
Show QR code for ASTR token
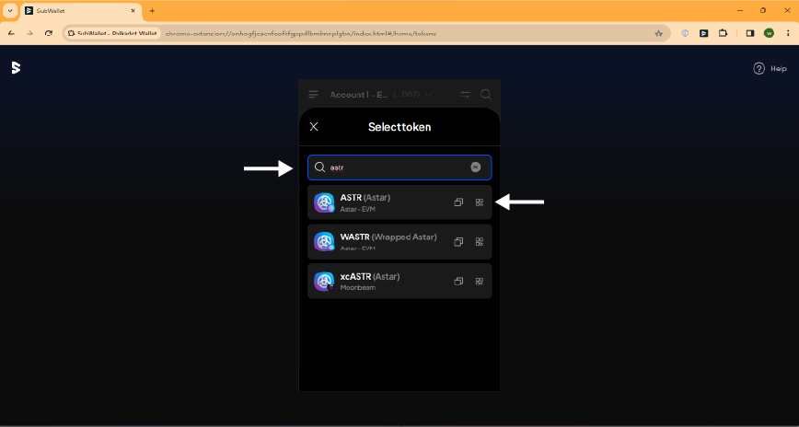coord(480,202)
